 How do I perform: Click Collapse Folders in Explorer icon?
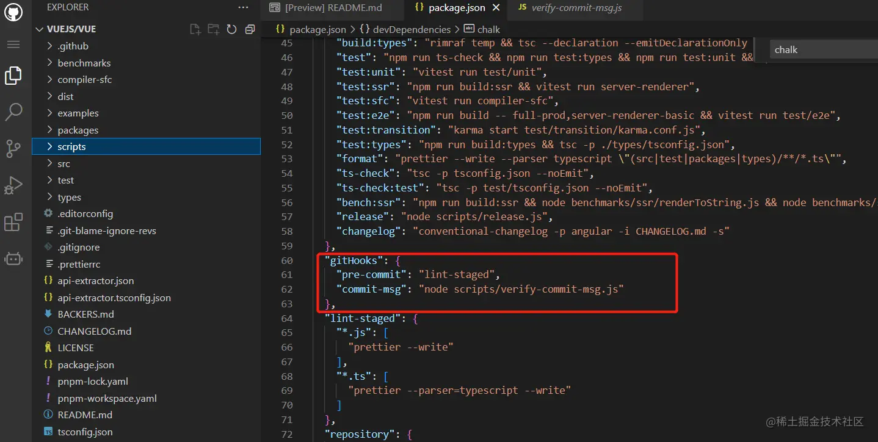pos(249,29)
